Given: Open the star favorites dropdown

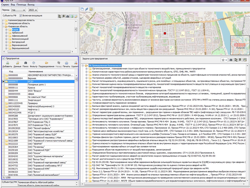Looking at the screenshot, I should (x=224, y=60).
